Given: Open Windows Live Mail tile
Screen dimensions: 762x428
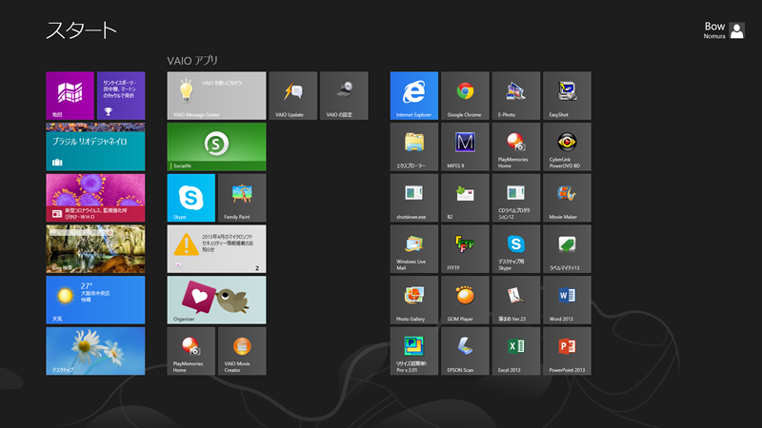Looking at the screenshot, I should (x=414, y=249).
